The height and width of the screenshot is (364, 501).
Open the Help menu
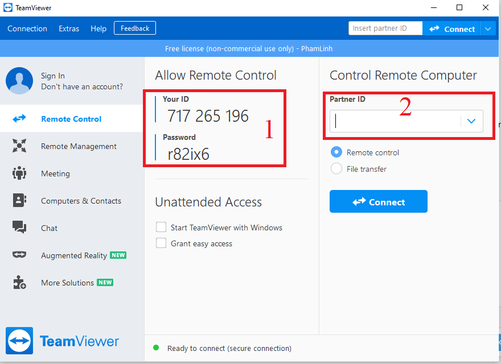point(98,28)
